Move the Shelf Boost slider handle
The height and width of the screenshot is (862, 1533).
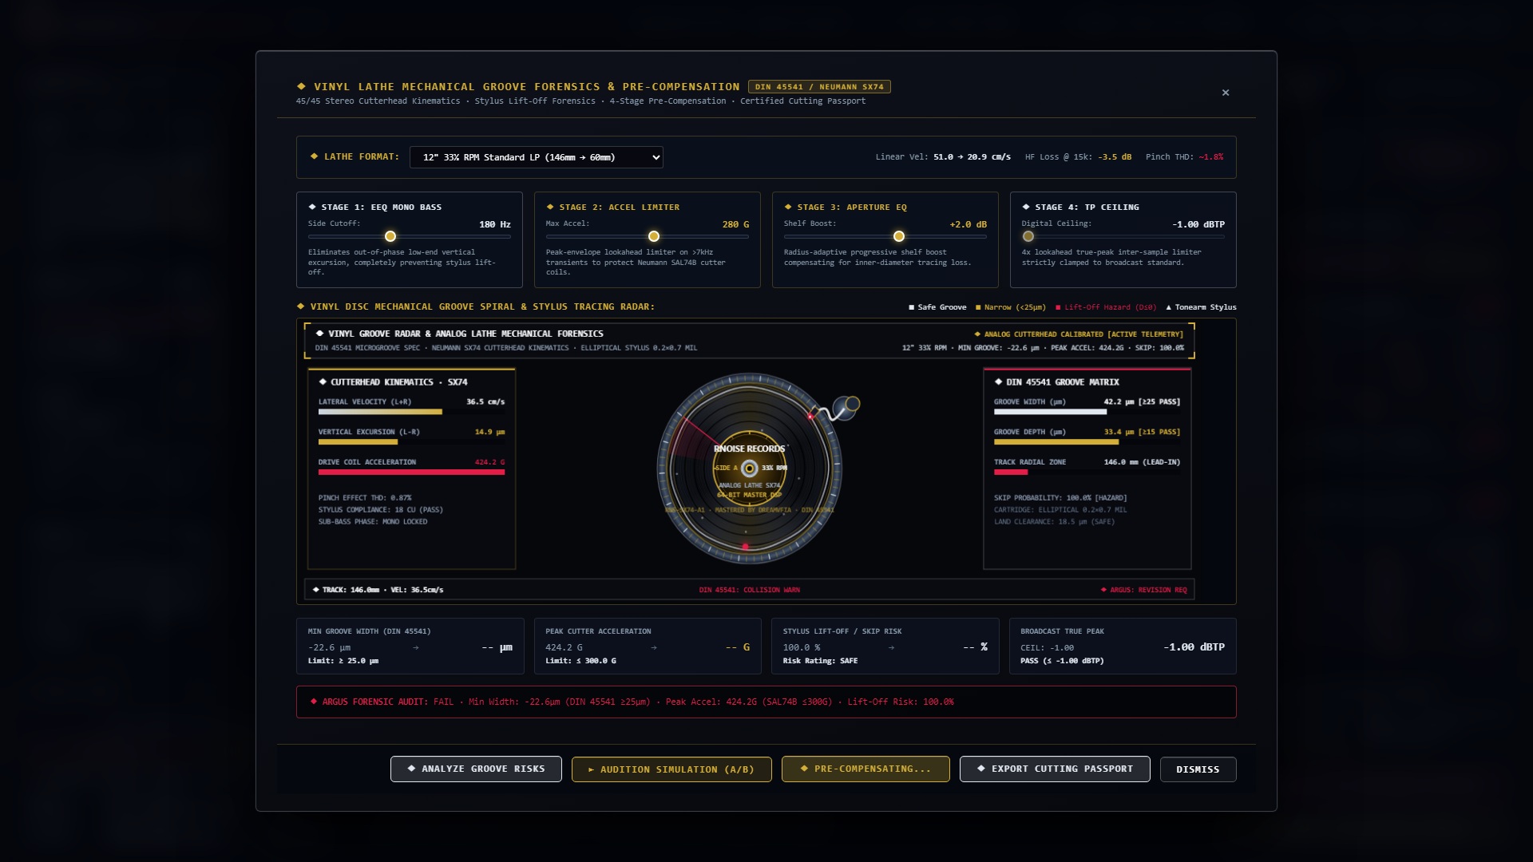pyautogui.click(x=899, y=236)
